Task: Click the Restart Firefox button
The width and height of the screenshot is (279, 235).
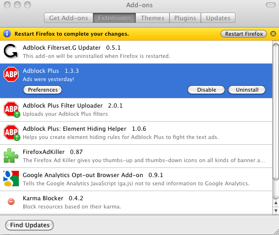Action: (244, 34)
